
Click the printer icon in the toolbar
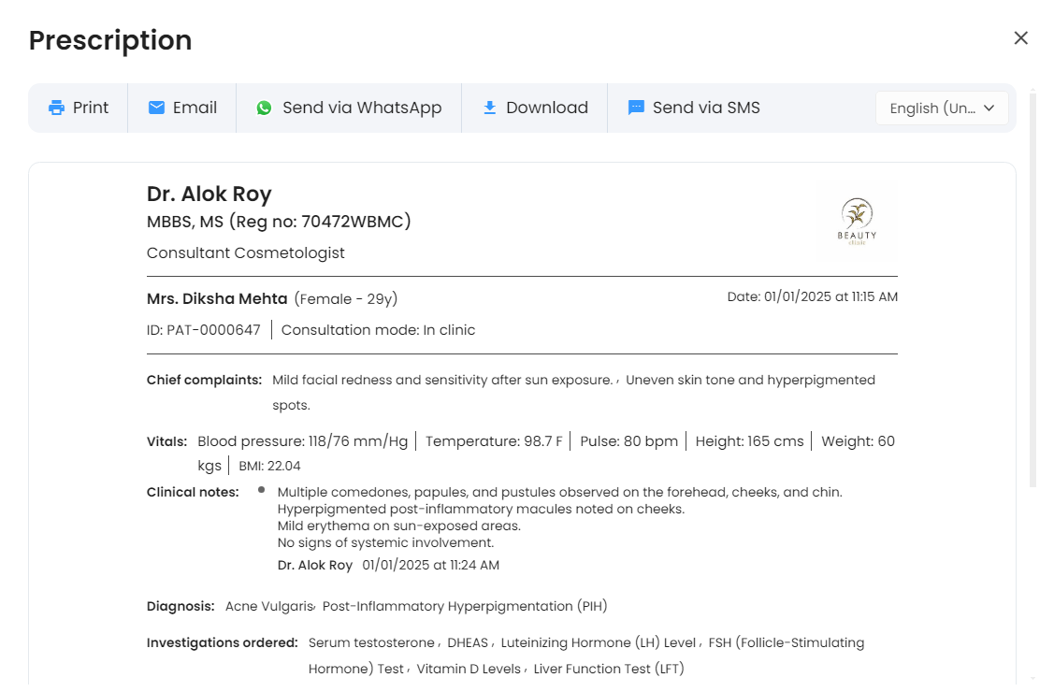[57, 108]
